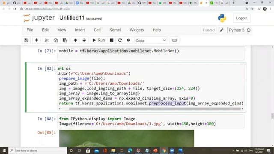This screenshot has height=154, width=274.
Task: Show hidden system tray icons chevron
Action: tap(233, 151)
